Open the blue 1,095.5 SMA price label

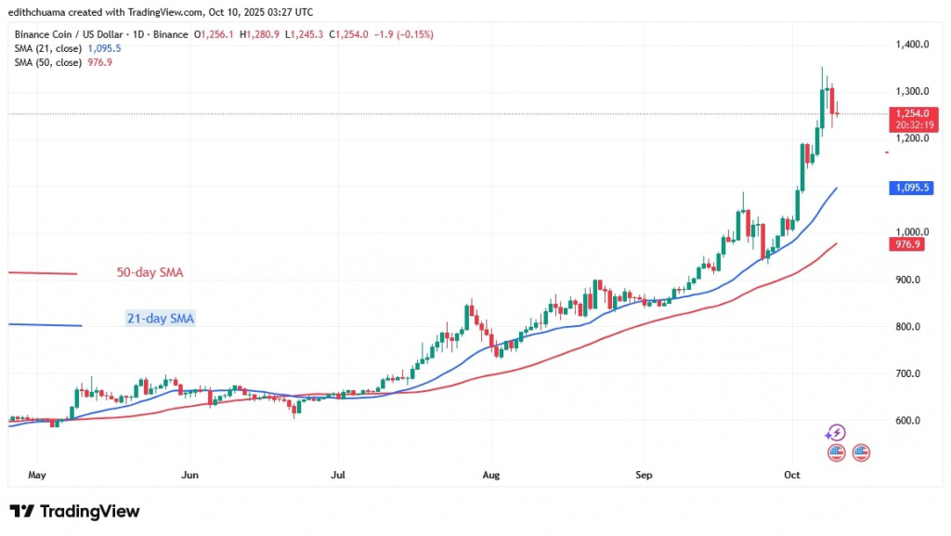click(910, 188)
